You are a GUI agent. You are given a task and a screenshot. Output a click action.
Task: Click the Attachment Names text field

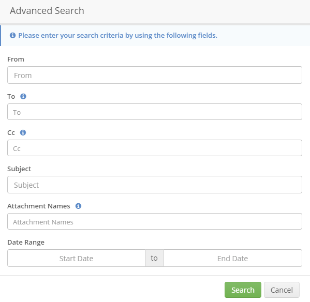click(x=155, y=221)
